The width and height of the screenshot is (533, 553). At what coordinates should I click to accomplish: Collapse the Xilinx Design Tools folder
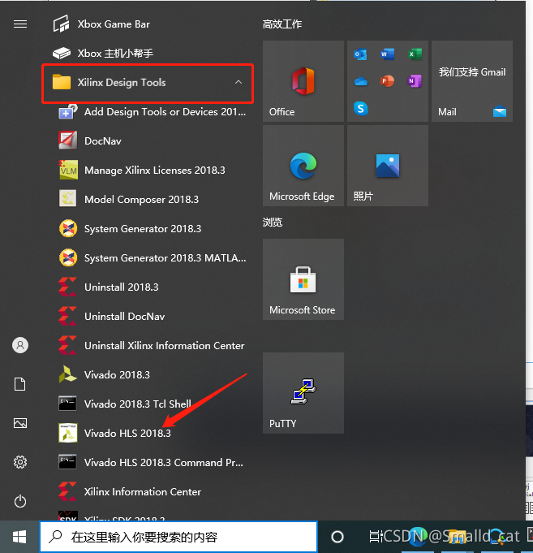(239, 82)
